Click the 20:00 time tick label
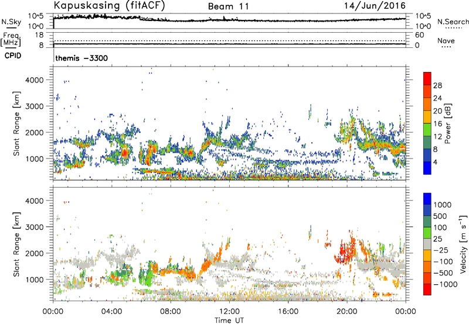 click(347, 312)
